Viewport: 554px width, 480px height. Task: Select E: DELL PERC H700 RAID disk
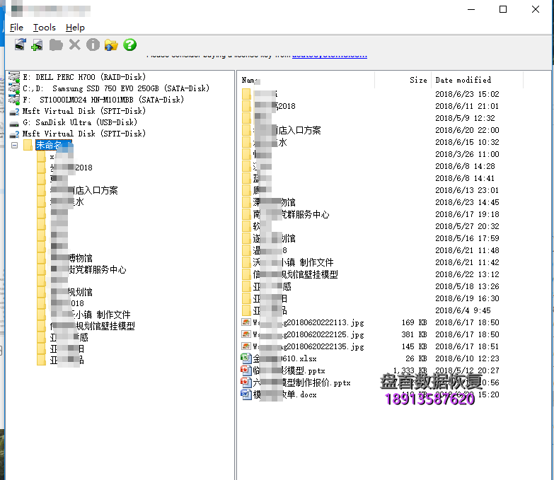[84, 77]
